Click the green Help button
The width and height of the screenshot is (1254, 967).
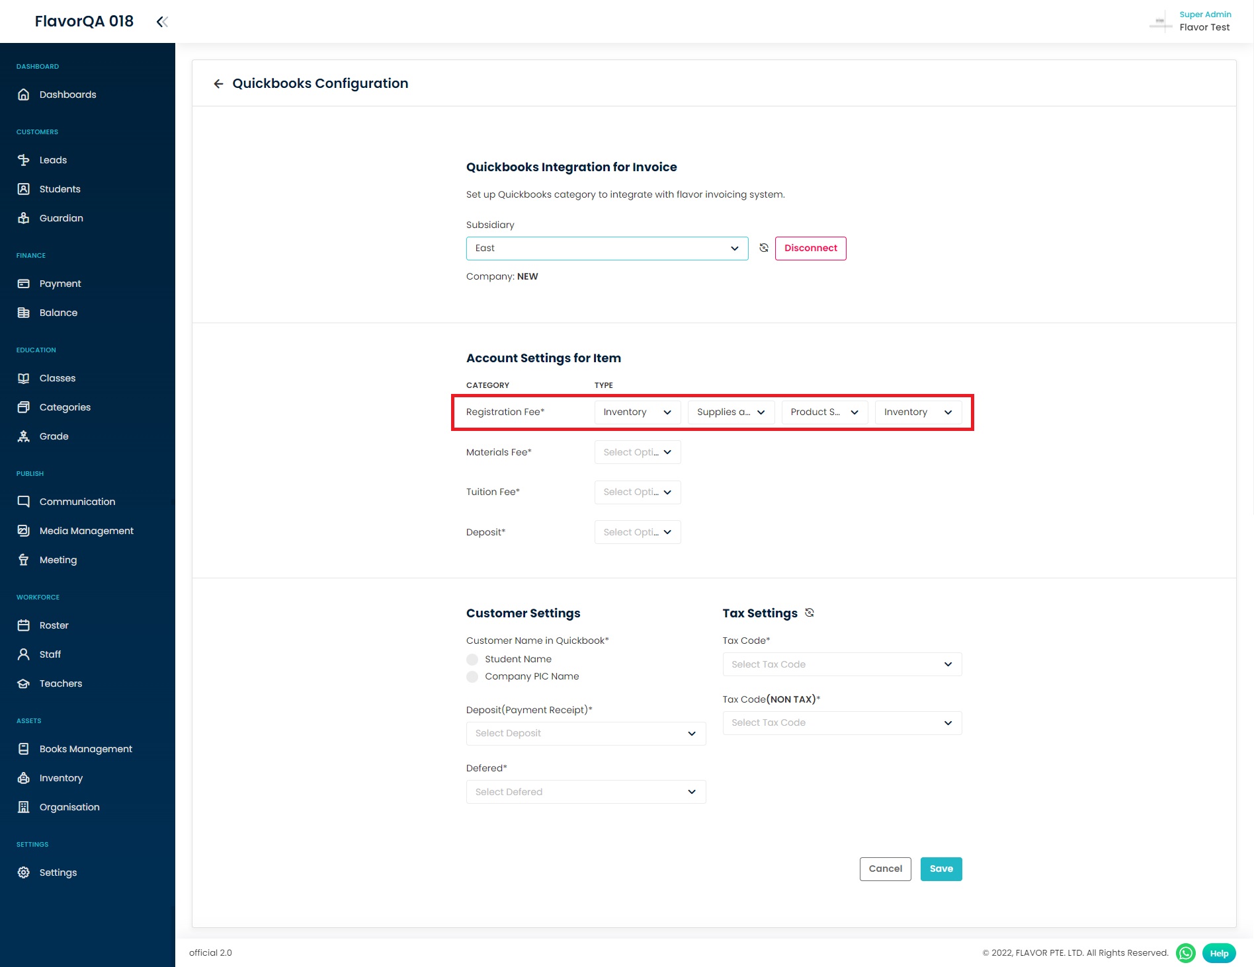[x=1219, y=953]
